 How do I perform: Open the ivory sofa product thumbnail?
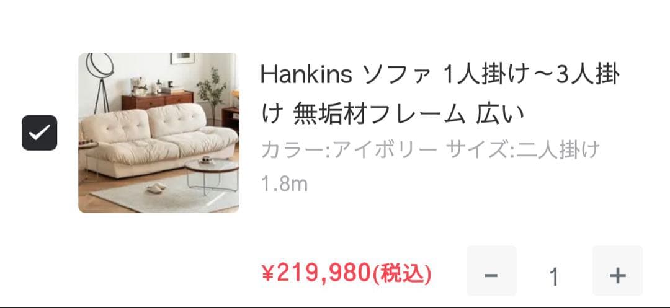[x=159, y=133]
